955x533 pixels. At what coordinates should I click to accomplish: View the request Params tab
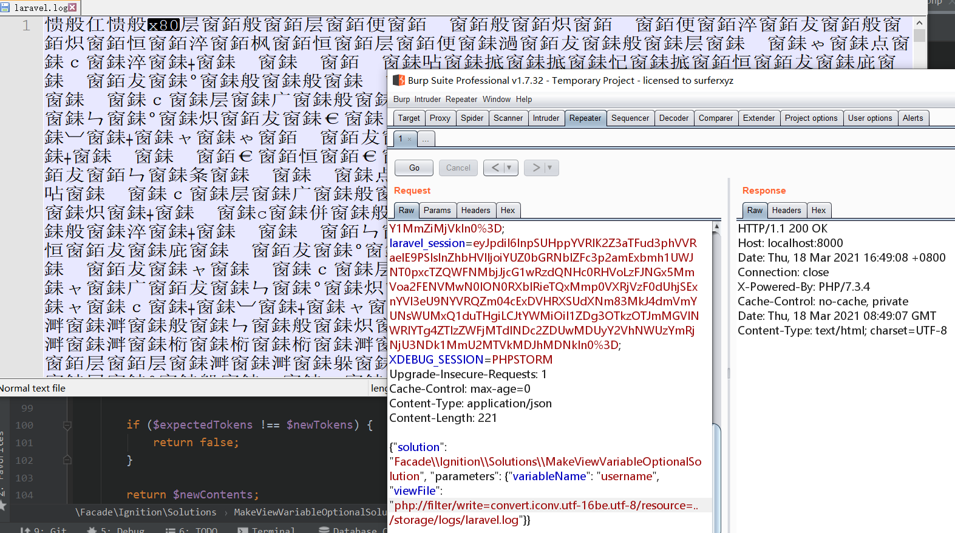click(437, 210)
